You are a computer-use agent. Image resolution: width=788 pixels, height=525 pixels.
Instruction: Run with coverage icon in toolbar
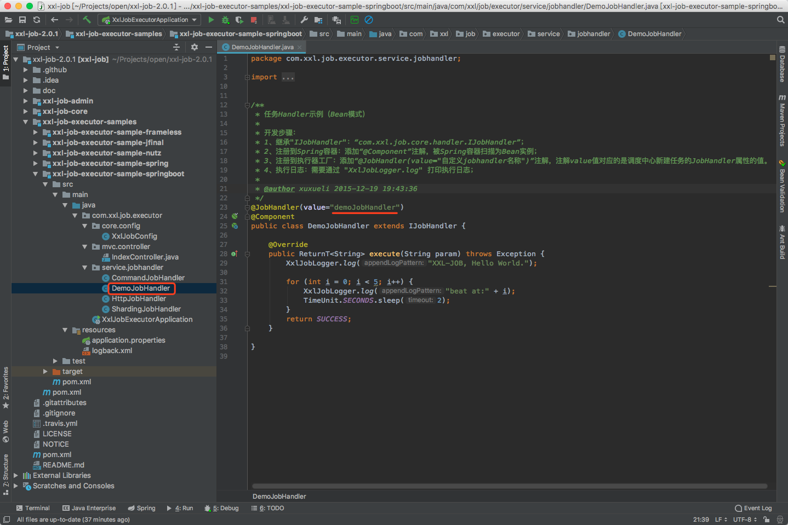point(239,20)
